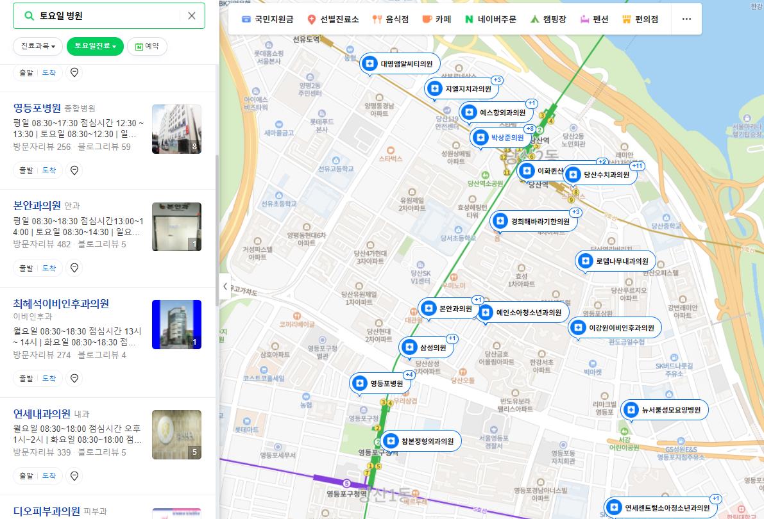Set 본안과의원 as the 출발 point

click(26, 268)
